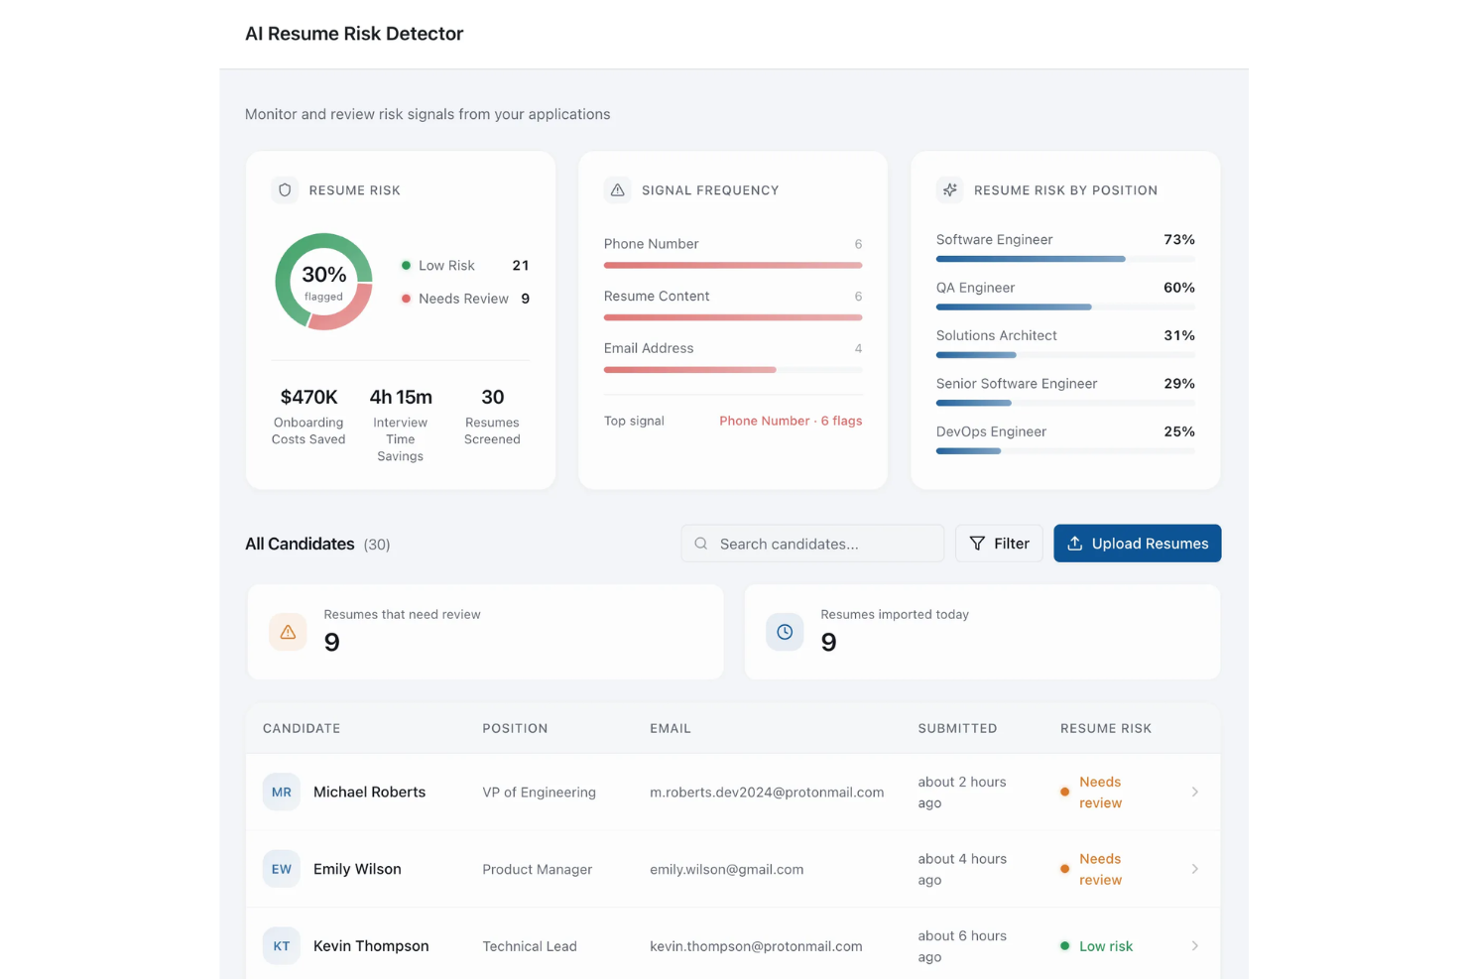Sort by the SUBMITTED column header
This screenshot has height=979, width=1468.
[x=957, y=728]
